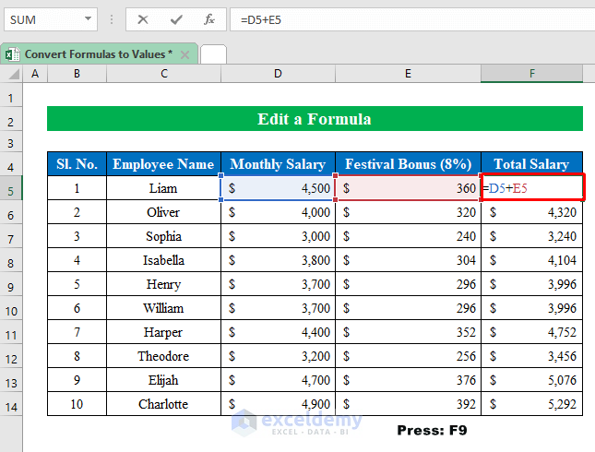
Task: Click the Name Box showing SUM
Action: coord(42,18)
